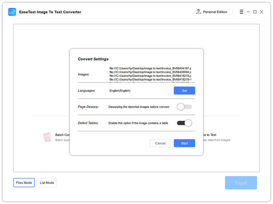Click the EaseText Image To Text Converter title
This screenshot has height=204, width=273.
[50, 12]
